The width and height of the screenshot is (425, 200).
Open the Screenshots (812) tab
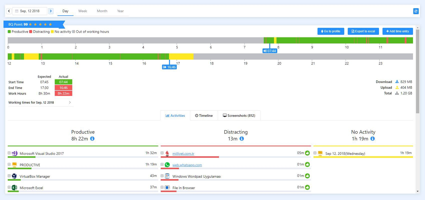click(x=239, y=115)
